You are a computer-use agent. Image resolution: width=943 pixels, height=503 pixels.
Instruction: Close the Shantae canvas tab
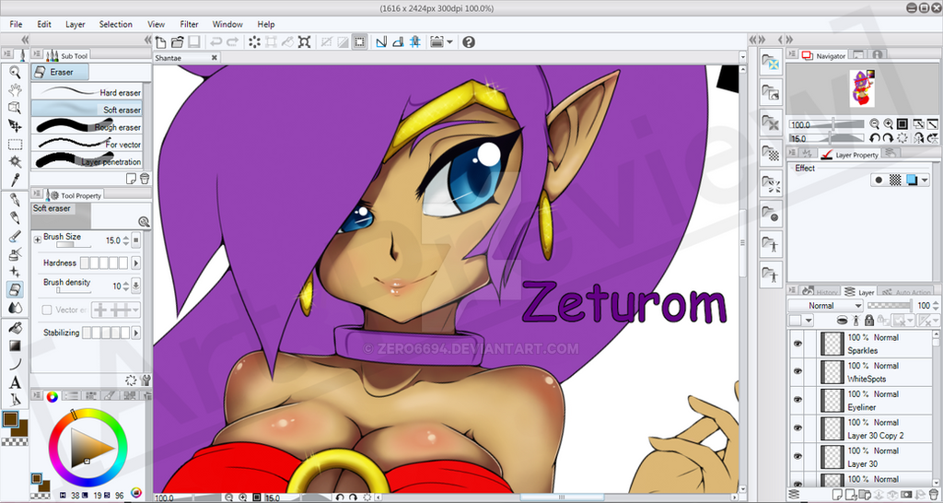[x=214, y=58]
